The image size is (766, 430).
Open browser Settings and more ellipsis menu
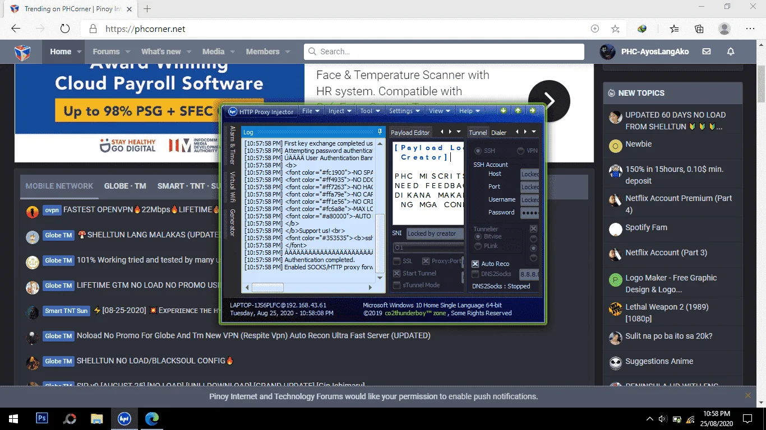(x=750, y=29)
